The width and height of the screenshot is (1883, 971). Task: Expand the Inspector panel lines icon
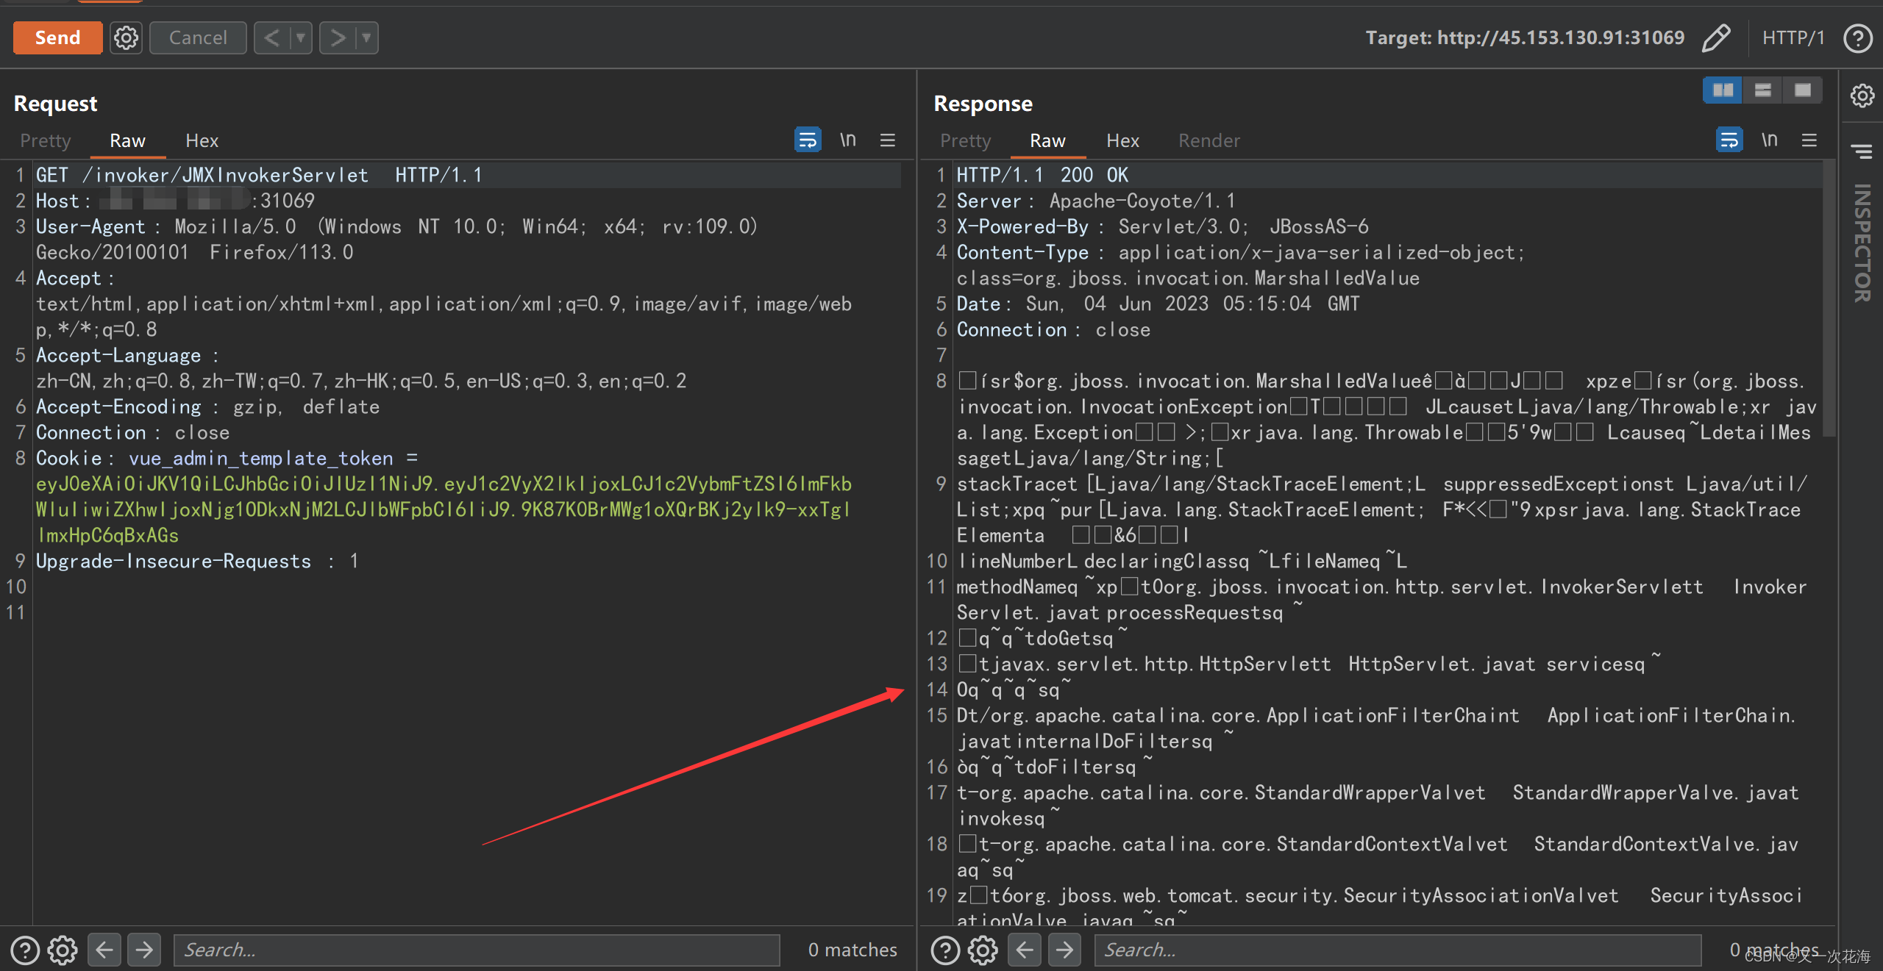pyautogui.click(x=1862, y=151)
